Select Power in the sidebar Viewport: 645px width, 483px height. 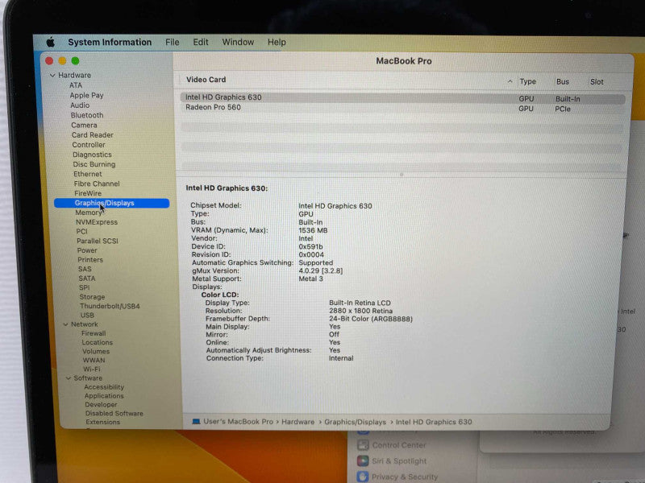pos(87,250)
